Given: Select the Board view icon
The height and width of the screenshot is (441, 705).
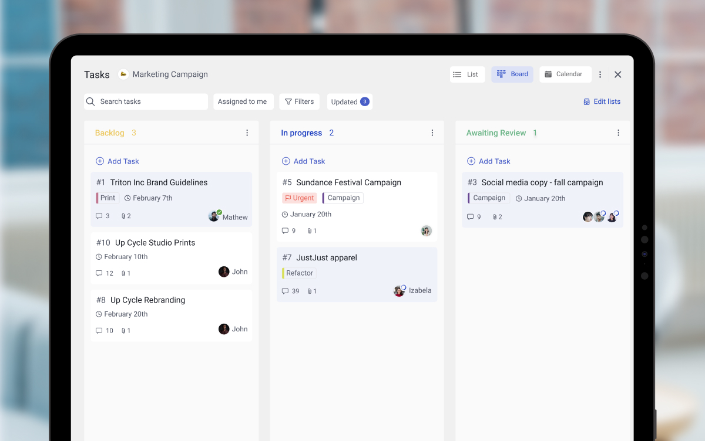Looking at the screenshot, I should pos(501,74).
